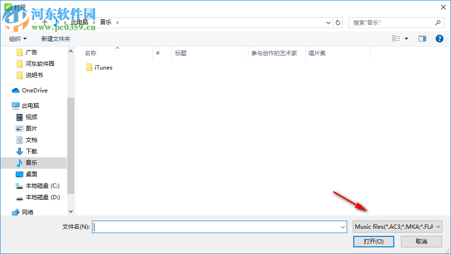Click the 此电脑 computer icon in sidebar

(16, 106)
